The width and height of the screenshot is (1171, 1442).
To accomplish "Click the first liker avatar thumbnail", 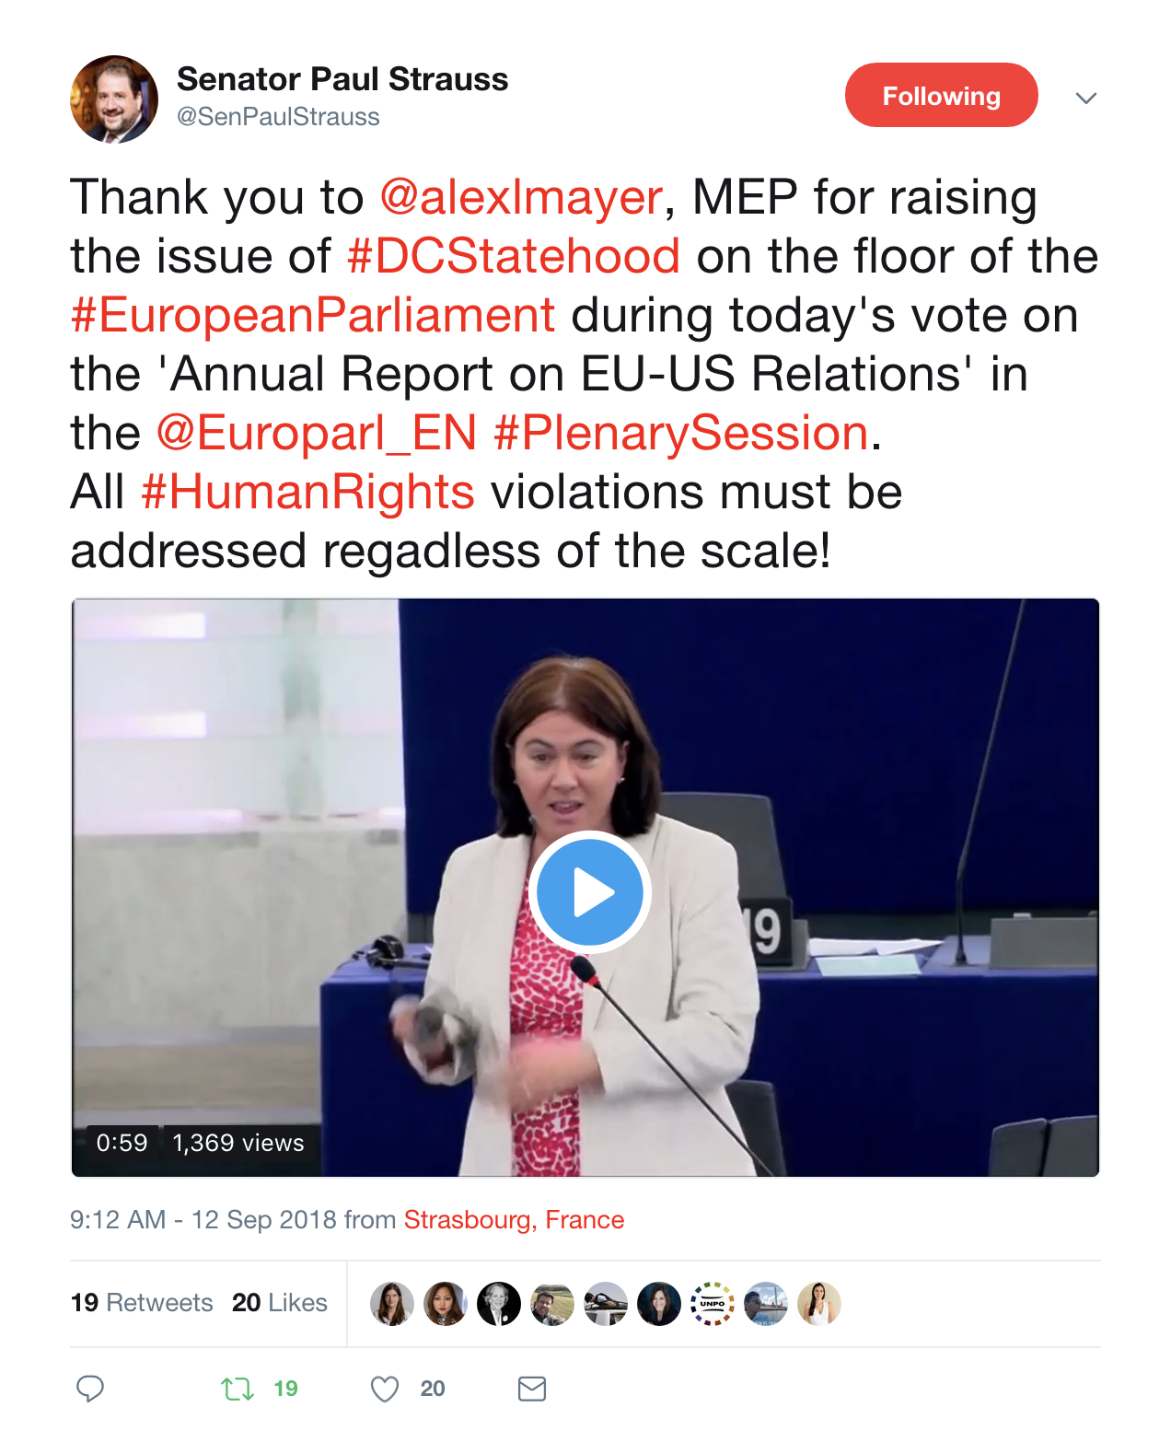I will [392, 1304].
